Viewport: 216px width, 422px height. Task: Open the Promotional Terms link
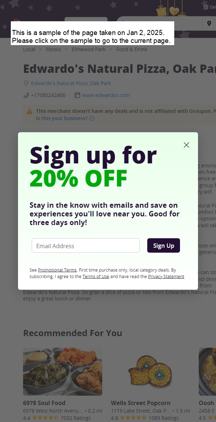[57, 270]
